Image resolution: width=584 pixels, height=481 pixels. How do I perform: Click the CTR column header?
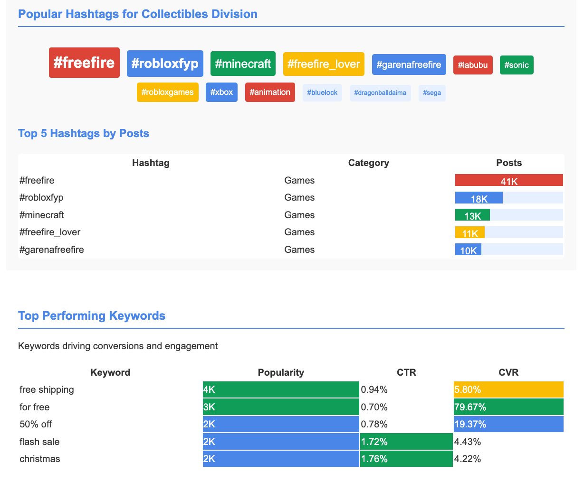pos(406,372)
